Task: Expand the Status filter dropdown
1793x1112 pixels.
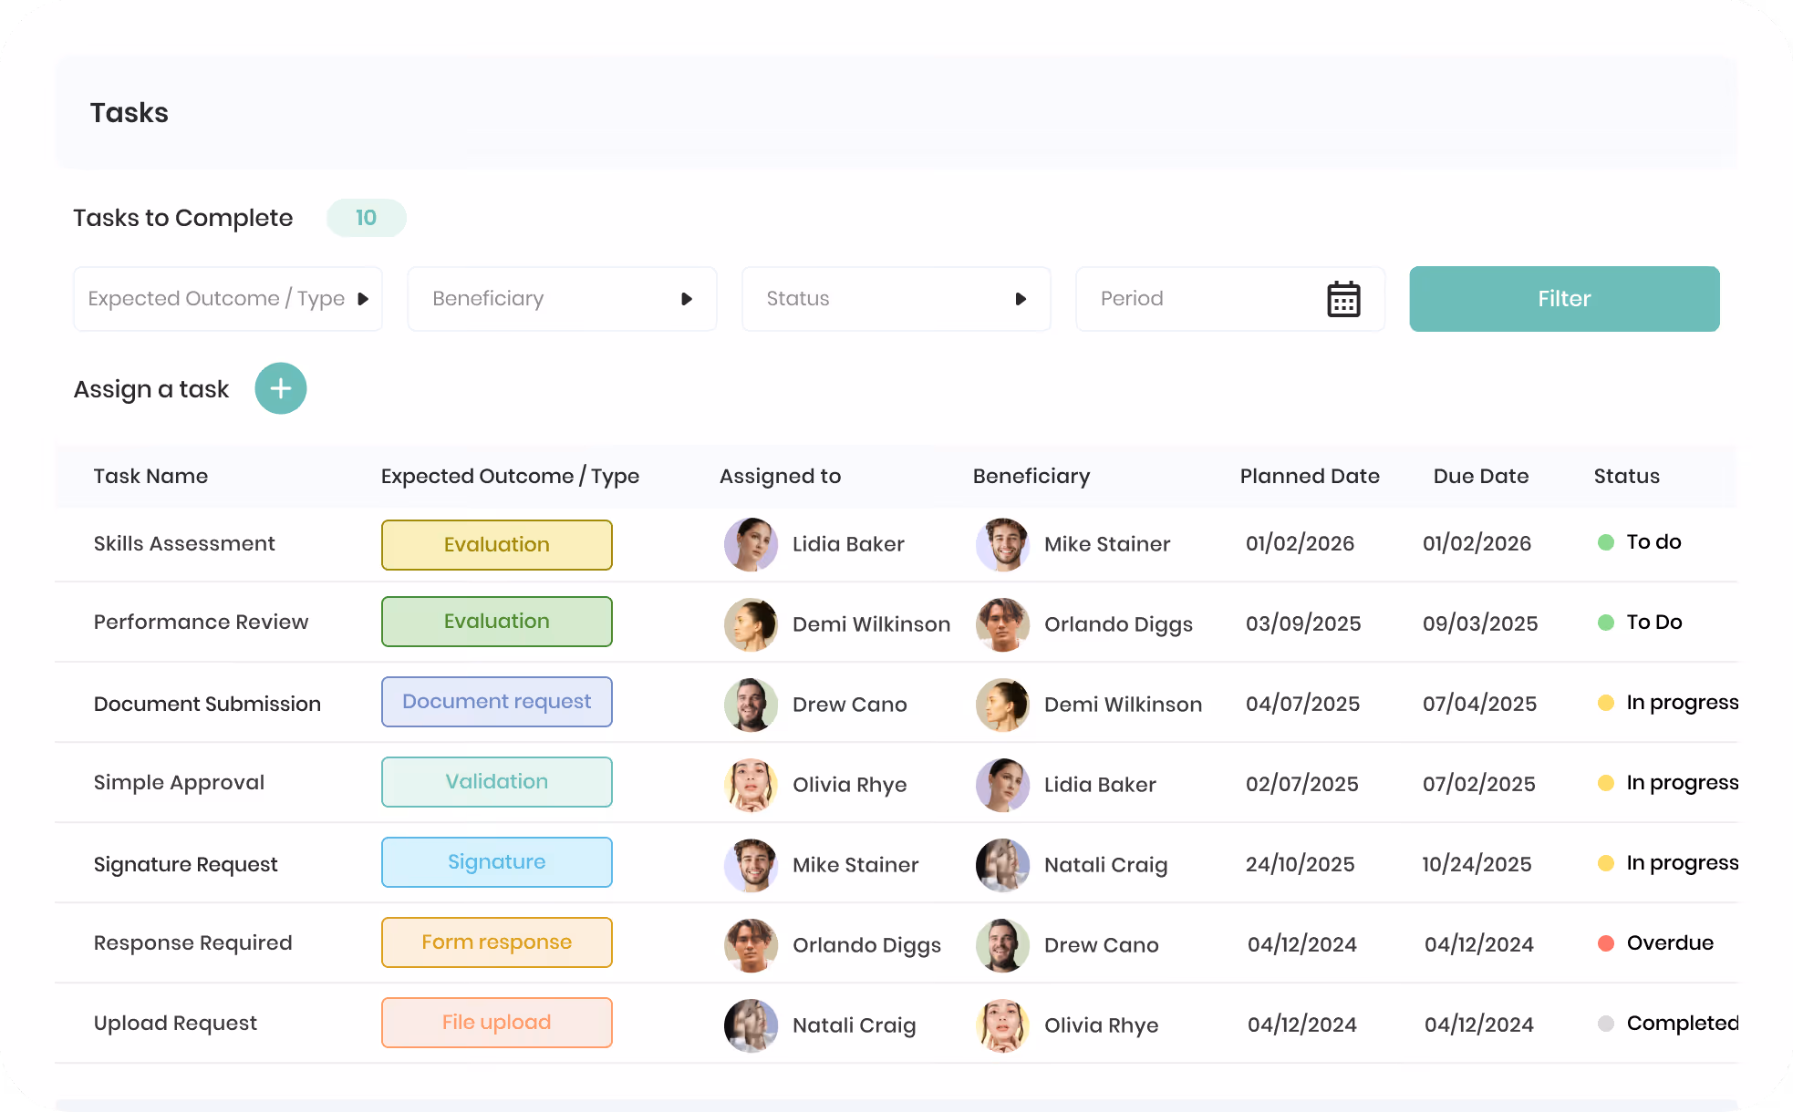Action: tap(896, 299)
